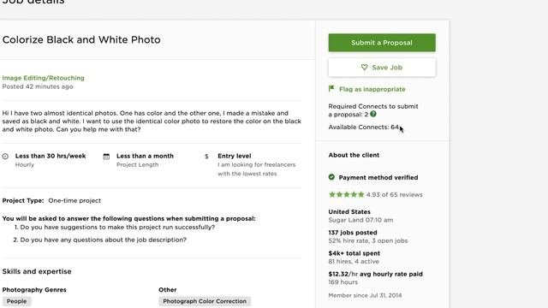
Task: Flag as inappropriate link
Action: pyautogui.click(x=372, y=89)
